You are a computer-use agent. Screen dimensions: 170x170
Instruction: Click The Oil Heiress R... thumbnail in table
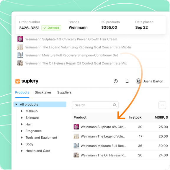(x=76, y=155)
